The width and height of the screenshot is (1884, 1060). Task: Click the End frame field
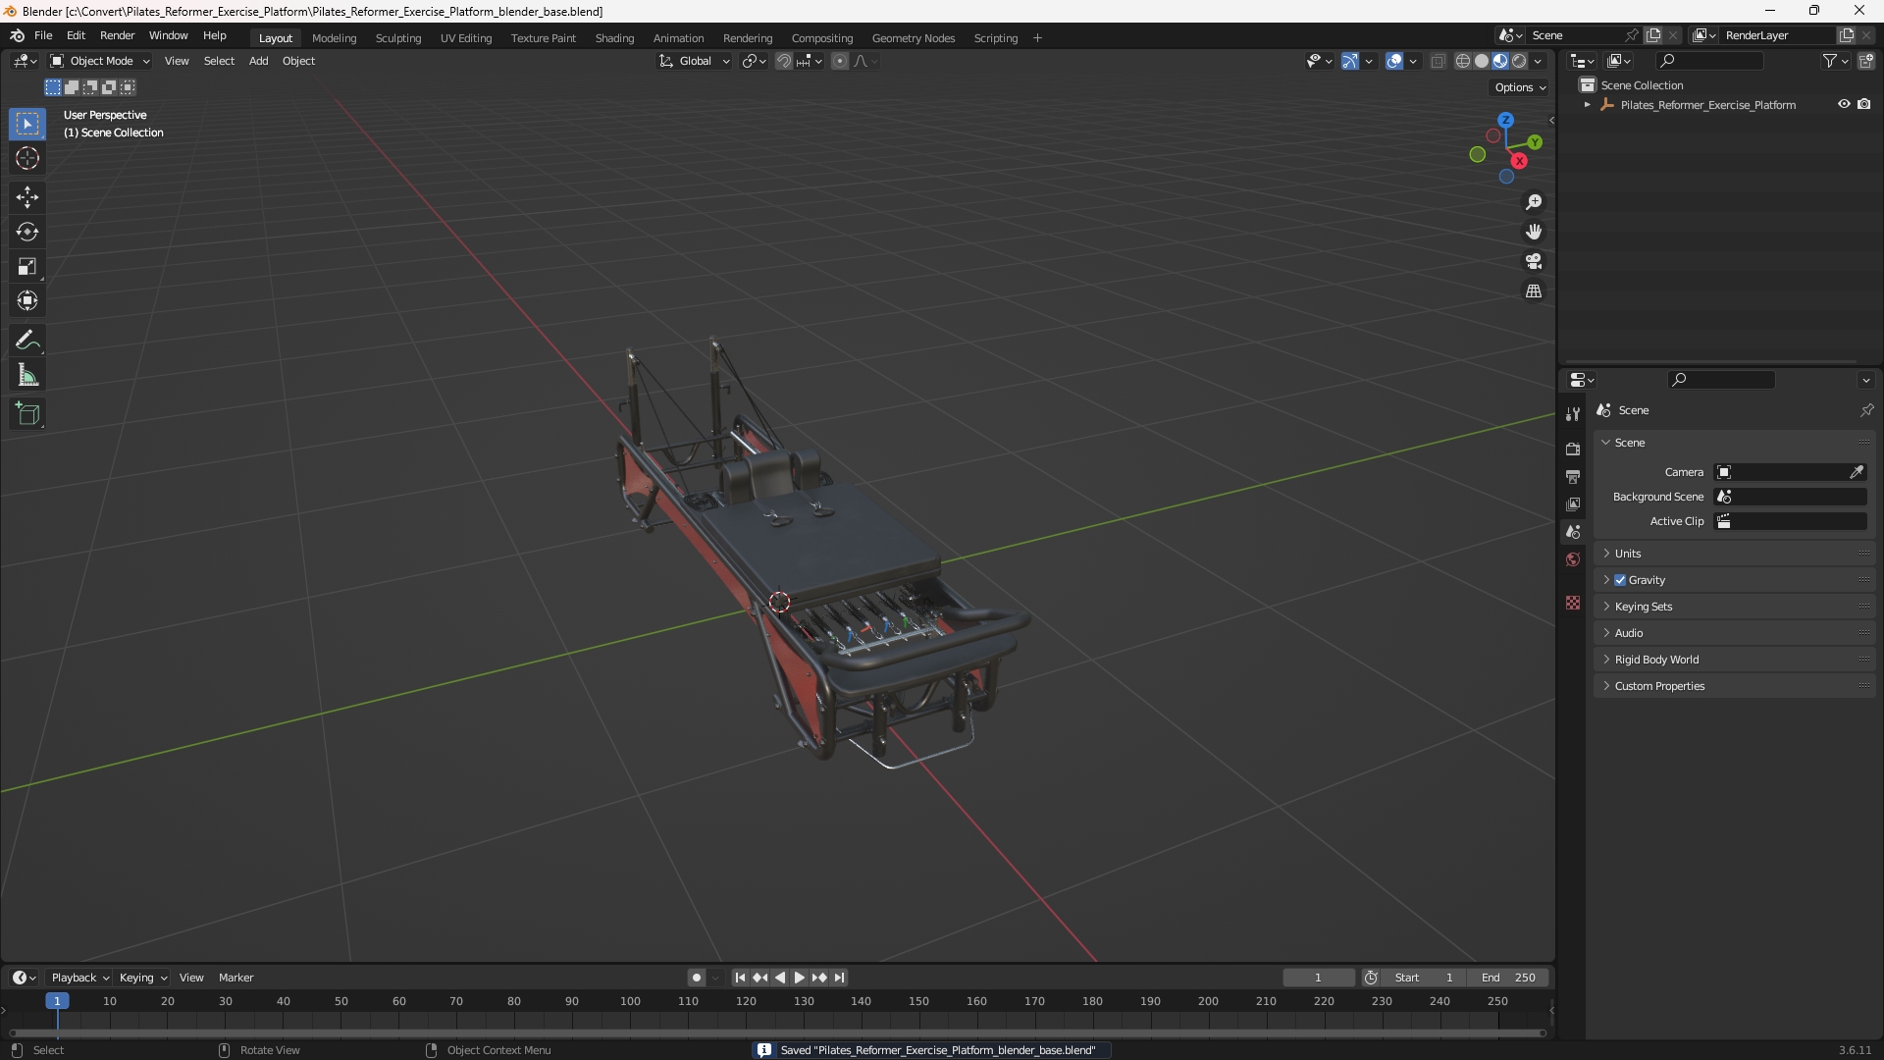coord(1508,978)
